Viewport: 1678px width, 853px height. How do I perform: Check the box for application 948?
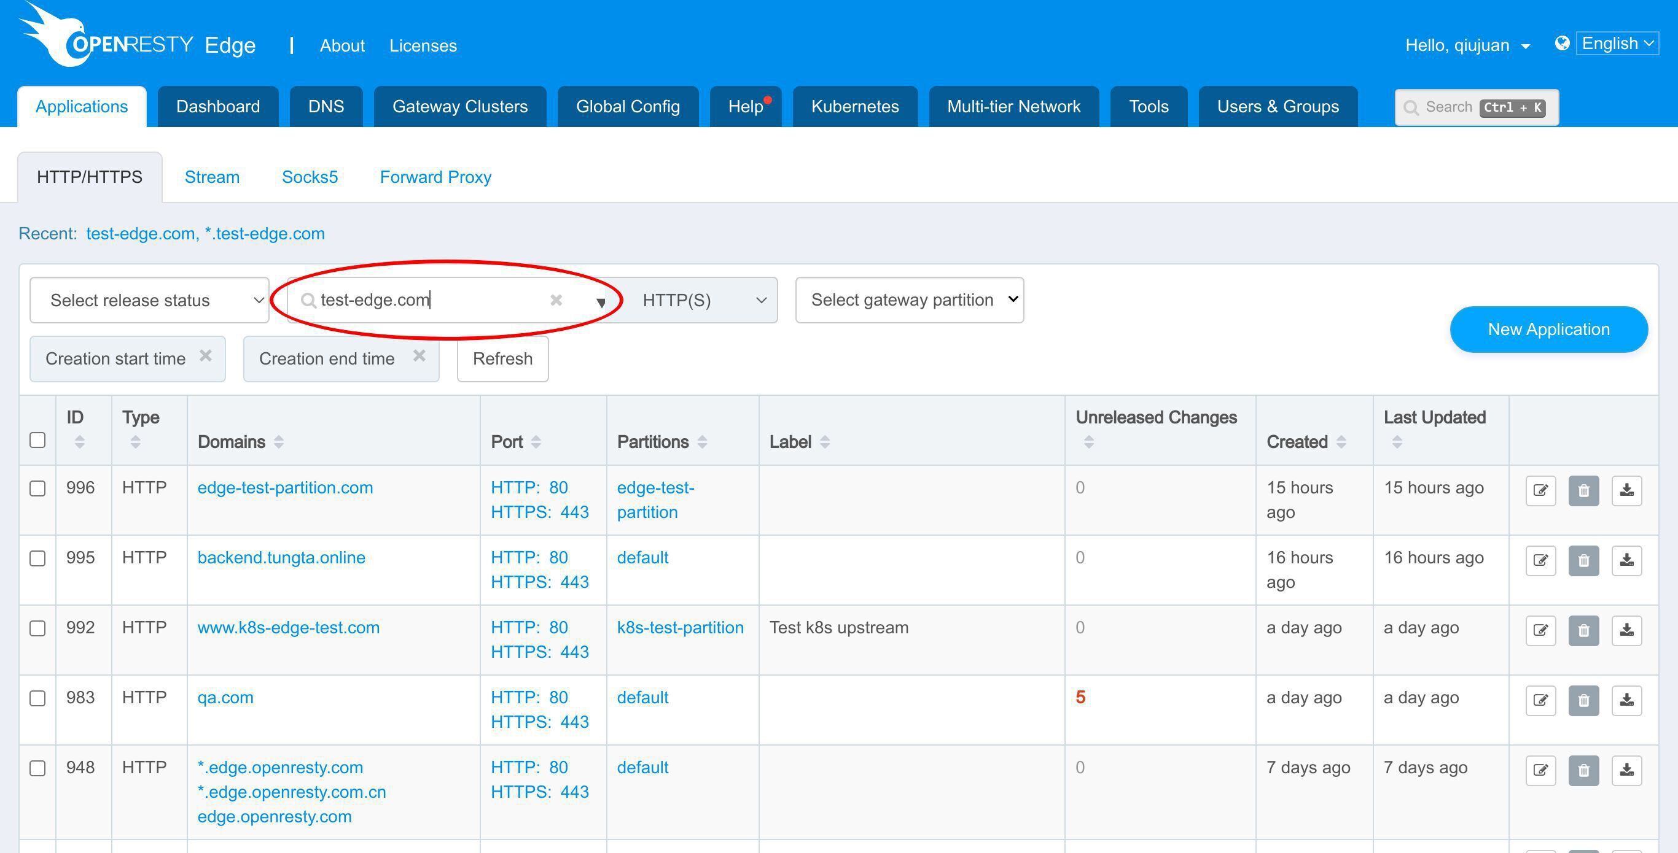coord(38,768)
